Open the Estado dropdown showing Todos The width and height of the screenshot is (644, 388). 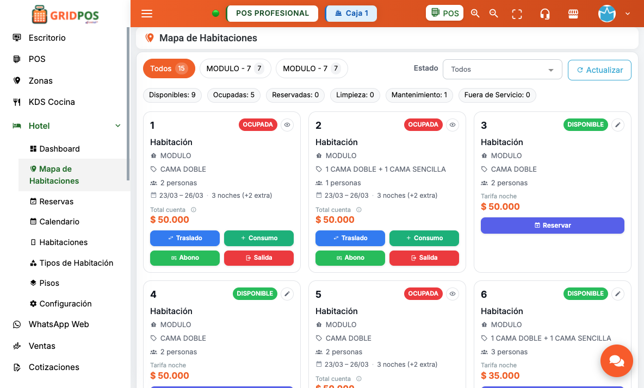[501, 69]
